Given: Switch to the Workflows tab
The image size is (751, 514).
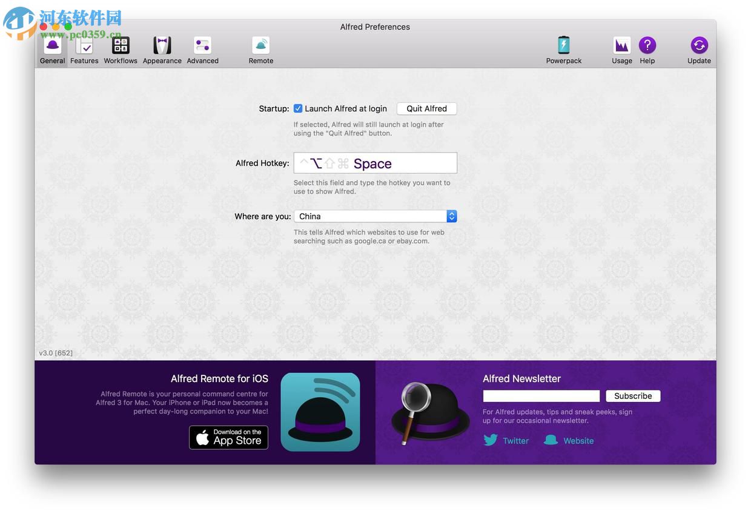Looking at the screenshot, I should tap(121, 50).
